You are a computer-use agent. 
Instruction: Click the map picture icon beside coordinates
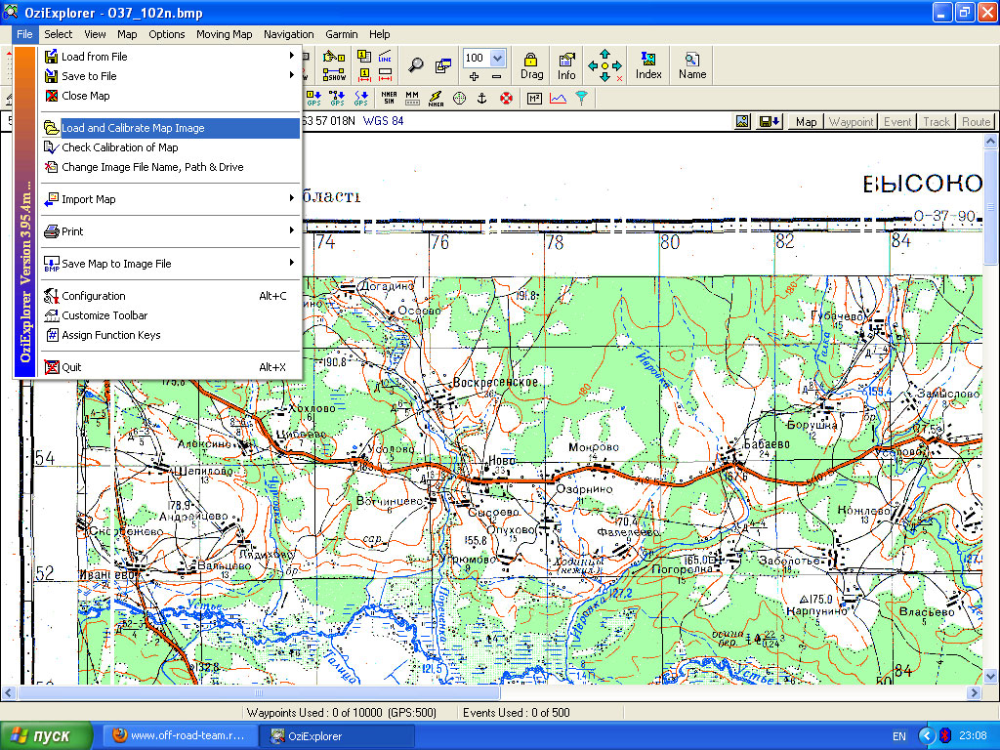click(x=742, y=121)
